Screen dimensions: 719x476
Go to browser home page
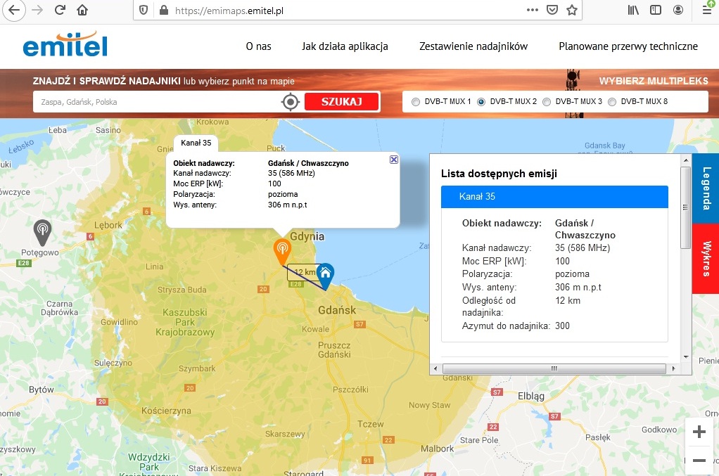click(83, 10)
